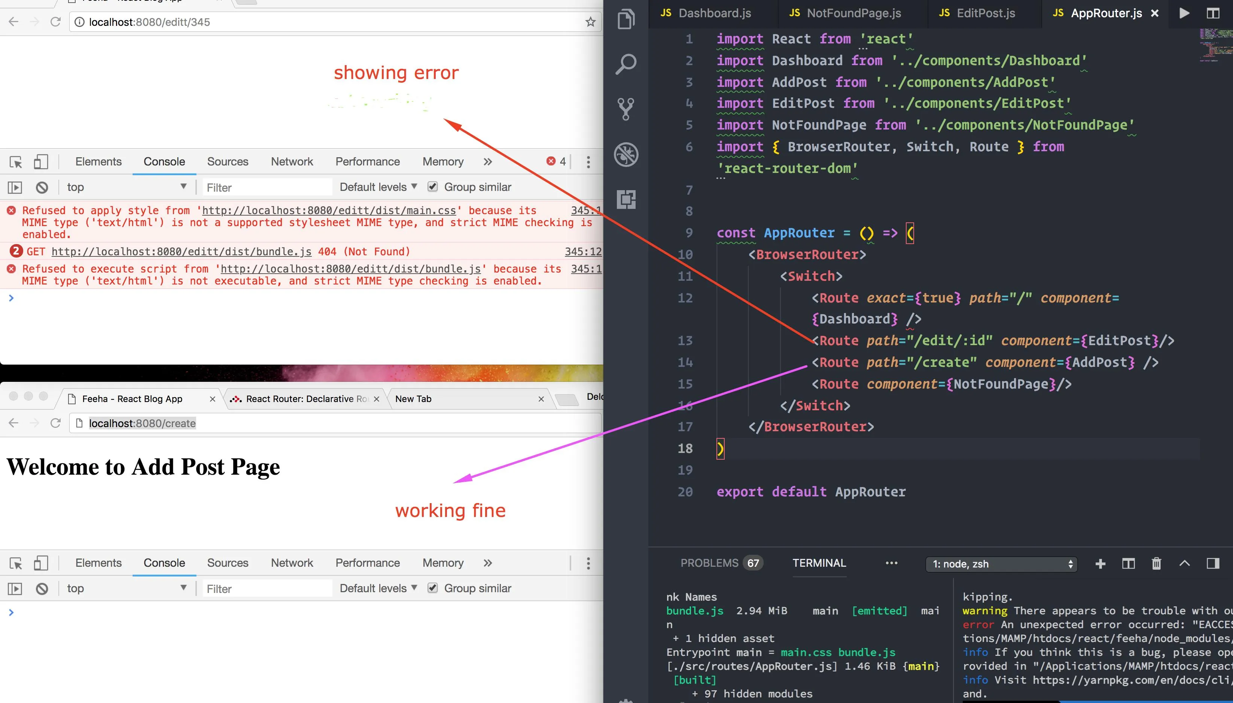The width and height of the screenshot is (1233, 703).
Task: Open terminal selector '1: node, zsh' dropdown
Action: click(x=1001, y=564)
